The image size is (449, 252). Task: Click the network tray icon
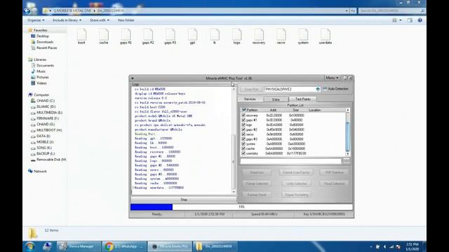(391, 246)
